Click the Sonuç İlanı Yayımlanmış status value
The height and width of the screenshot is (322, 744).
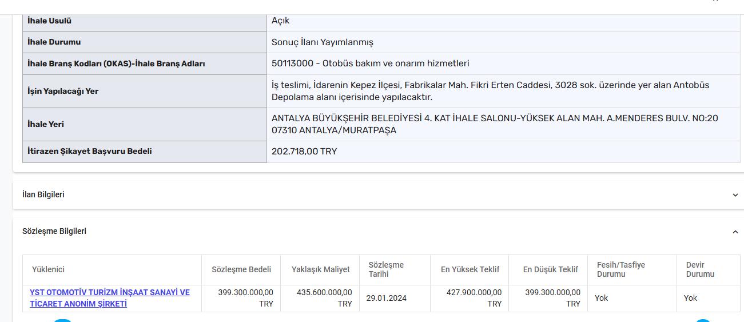click(322, 42)
